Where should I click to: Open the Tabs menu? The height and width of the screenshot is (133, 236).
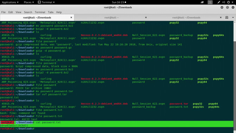pyautogui.click(x=51, y=12)
